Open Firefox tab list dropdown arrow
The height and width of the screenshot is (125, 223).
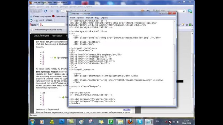(192, 30)
